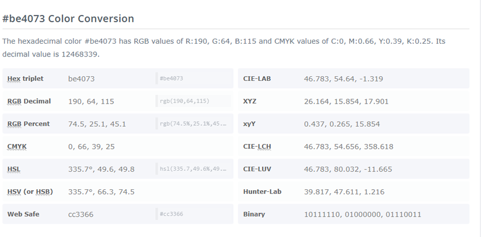The height and width of the screenshot is (237, 481).
Task: Click the "RGB Percent" row label
Action: [29, 124]
